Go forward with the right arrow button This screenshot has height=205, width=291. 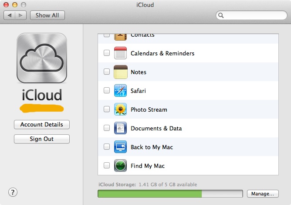pyautogui.click(x=20, y=15)
